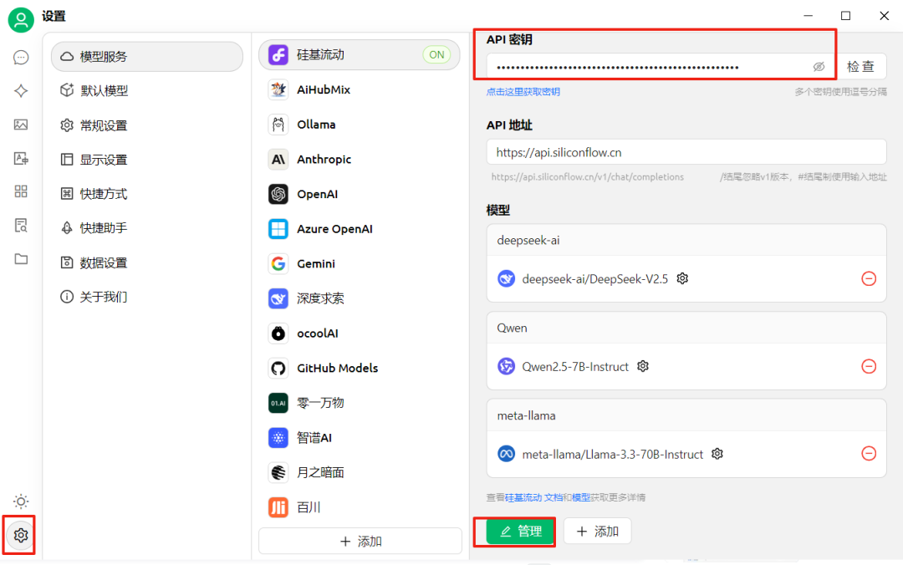Remove the Qwen2.5-7B-Instruct model
The width and height of the screenshot is (903, 565).
pyautogui.click(x=869, y=366)
